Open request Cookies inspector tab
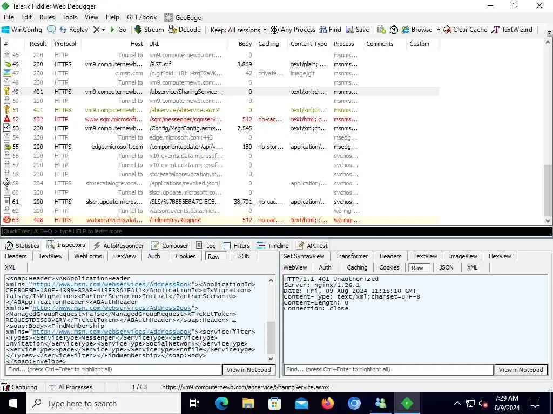This screenshot has height=414, width=553. (186, 256)
